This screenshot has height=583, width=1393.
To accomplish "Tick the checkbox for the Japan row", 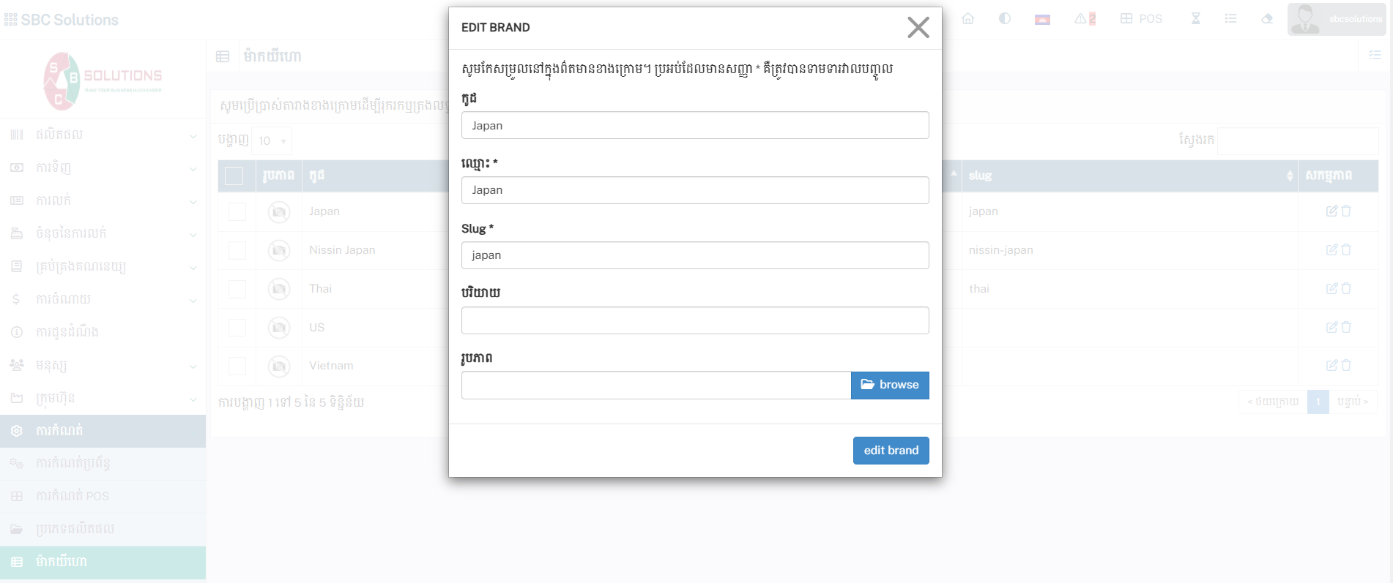I will coord(237,212).
